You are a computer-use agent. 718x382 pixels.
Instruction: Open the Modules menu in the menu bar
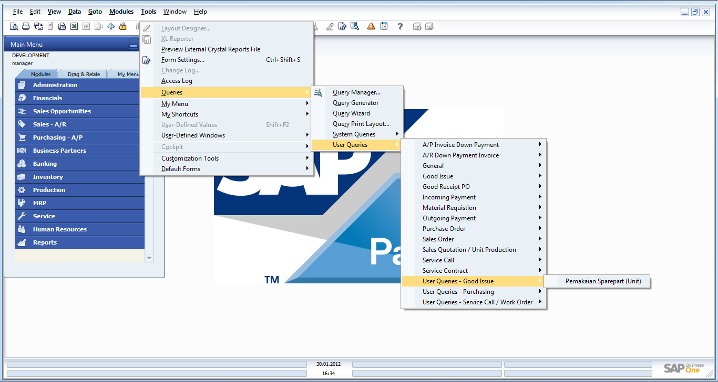pos(121,11)
